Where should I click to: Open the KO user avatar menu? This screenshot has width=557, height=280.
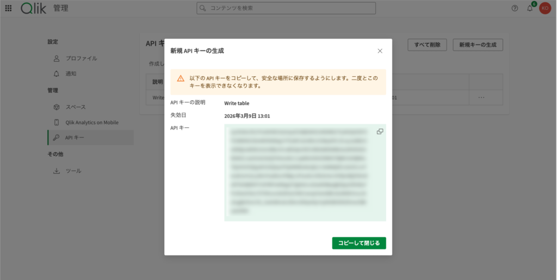pyautogui.click(x=544, y=8)
